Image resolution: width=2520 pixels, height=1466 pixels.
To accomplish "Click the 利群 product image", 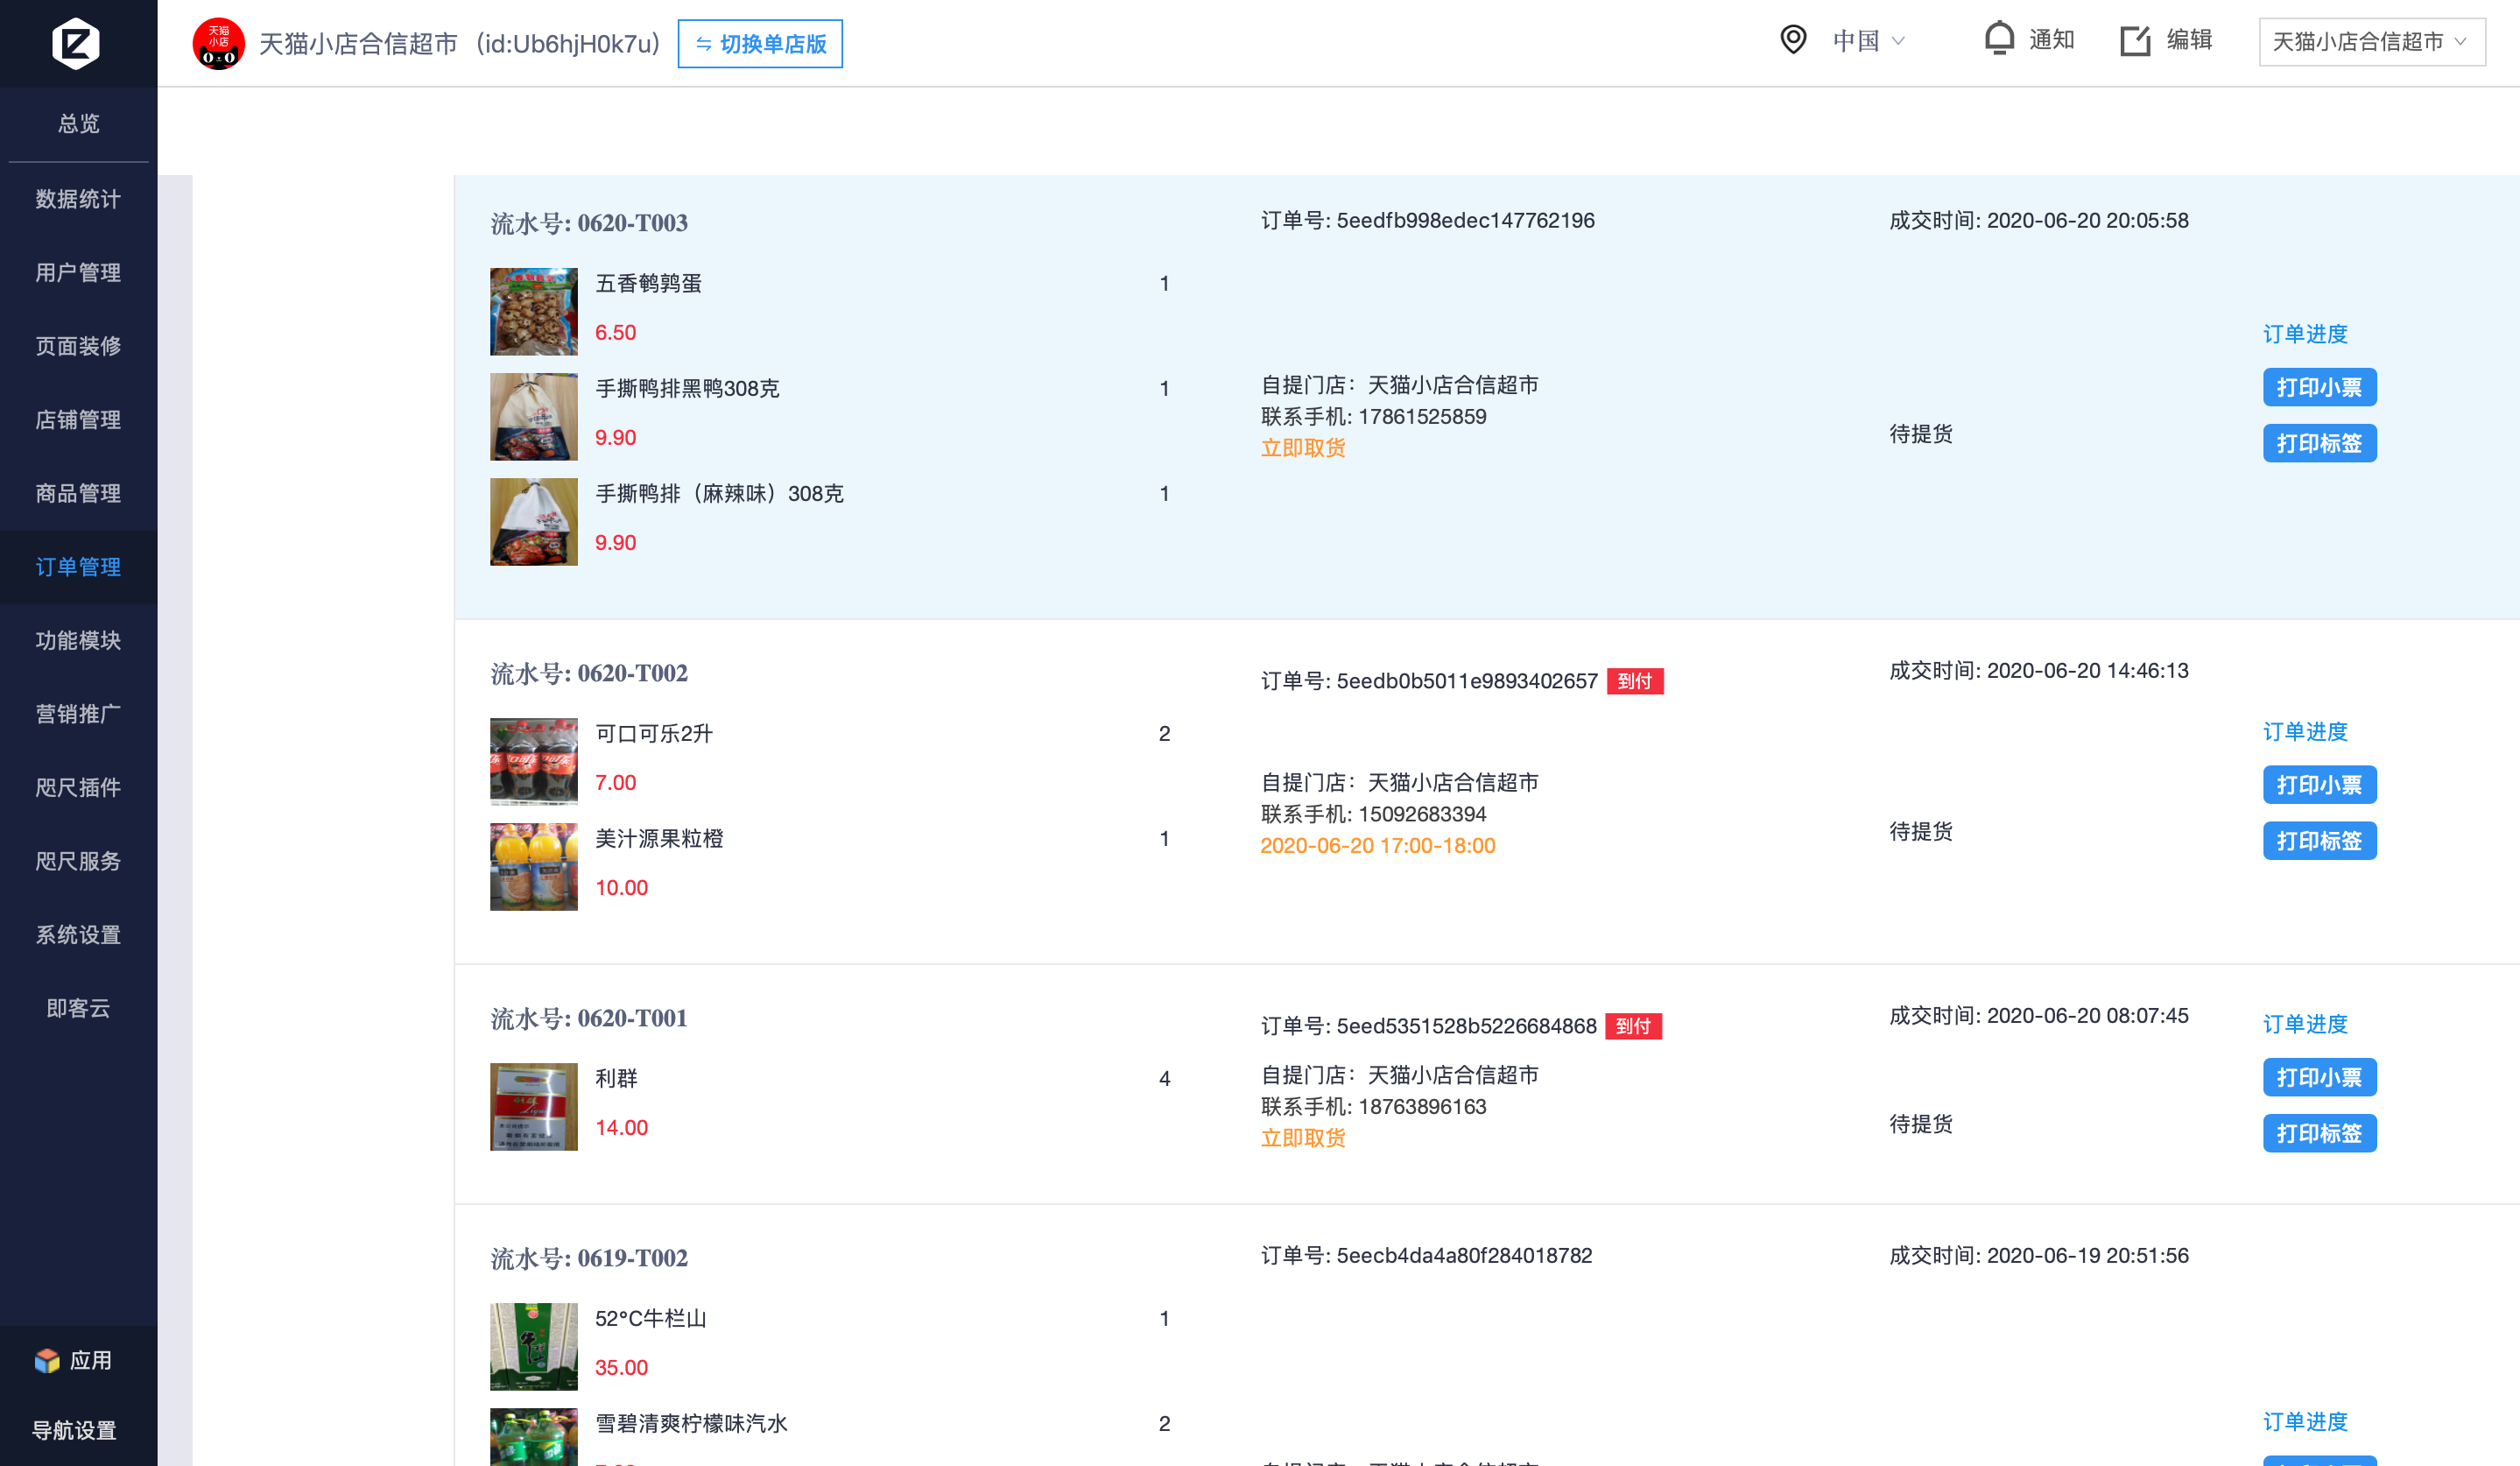I will coord(533,1106).
